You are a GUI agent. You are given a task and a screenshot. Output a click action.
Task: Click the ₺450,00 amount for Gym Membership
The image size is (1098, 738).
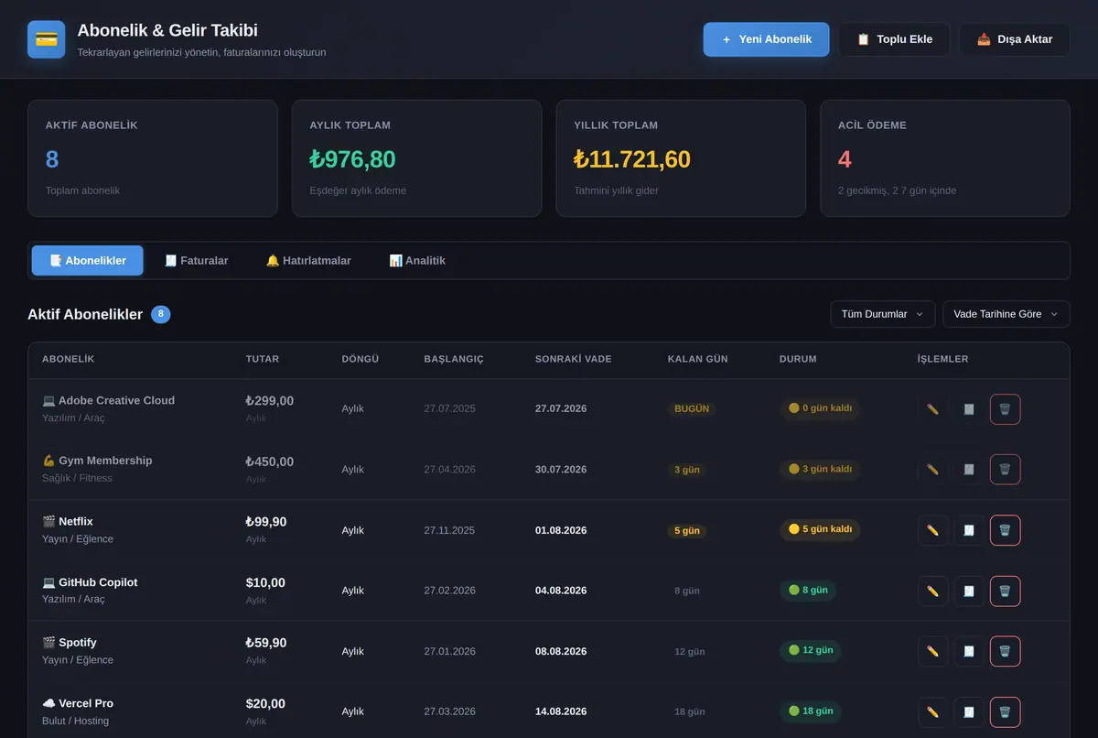tap(270, 461)
